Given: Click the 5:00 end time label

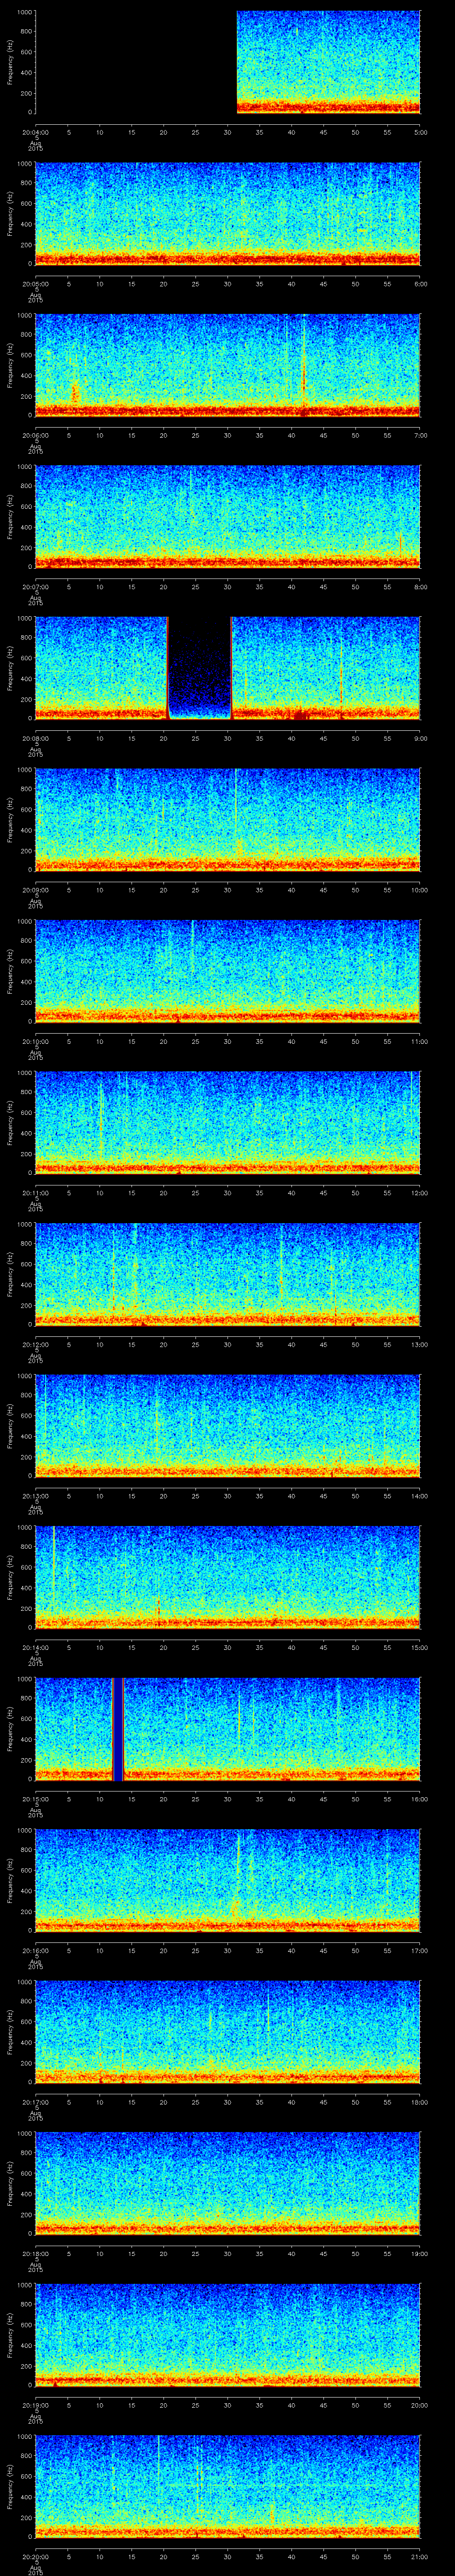Looking at the screenshot, I should pos(420,132).
